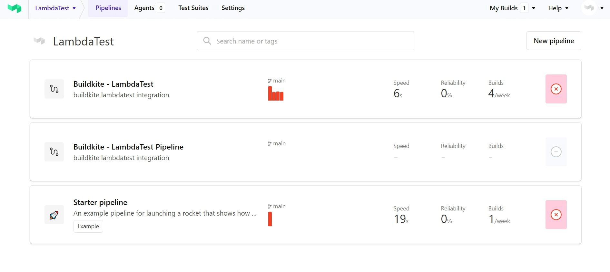This screenshot has height=272, width=610.
Task: Click the no-builds status icon of LambdaTest Pipeline
Action: pyautogui.click(x=556, y=152)
